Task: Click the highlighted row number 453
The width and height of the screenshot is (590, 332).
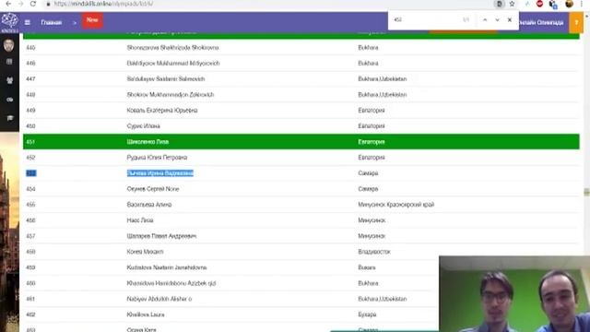Action: [x=30, y=173]
